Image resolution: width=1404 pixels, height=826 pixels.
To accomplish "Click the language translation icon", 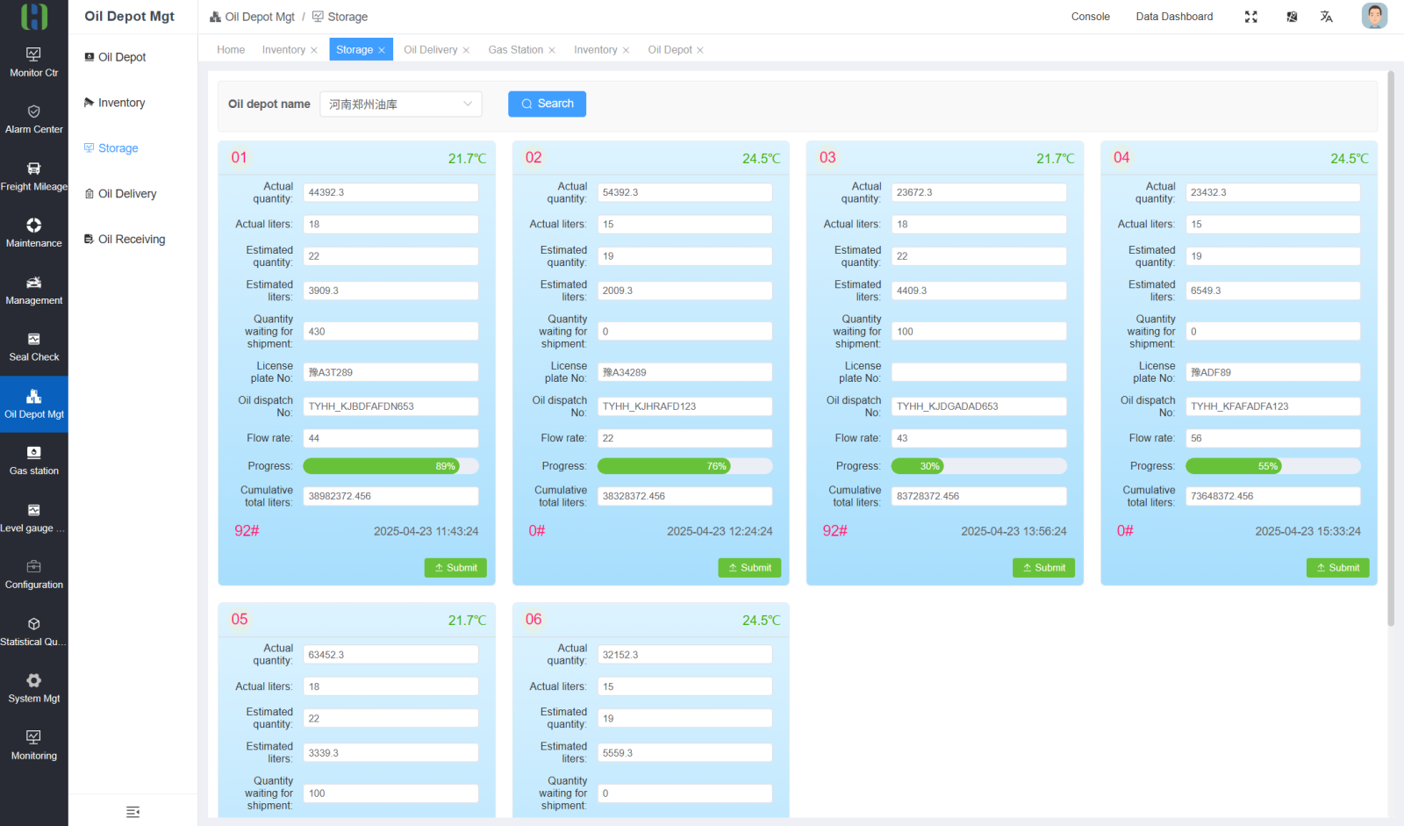I will pyautogui.click(x=1327, y=17).
